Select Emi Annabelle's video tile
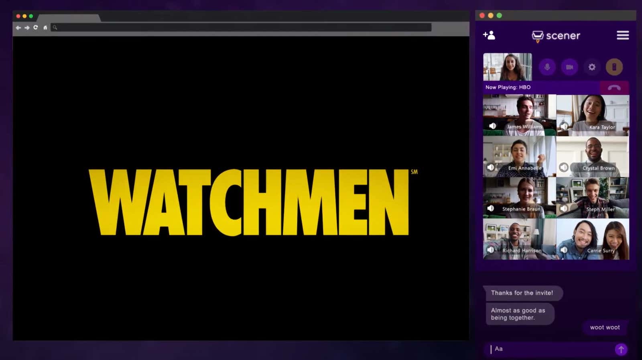Viewport: 642px width, 360px height. point(519,157)
